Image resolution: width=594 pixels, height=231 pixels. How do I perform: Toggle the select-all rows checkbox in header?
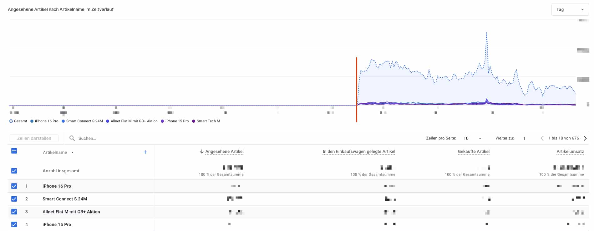[14, 151]
